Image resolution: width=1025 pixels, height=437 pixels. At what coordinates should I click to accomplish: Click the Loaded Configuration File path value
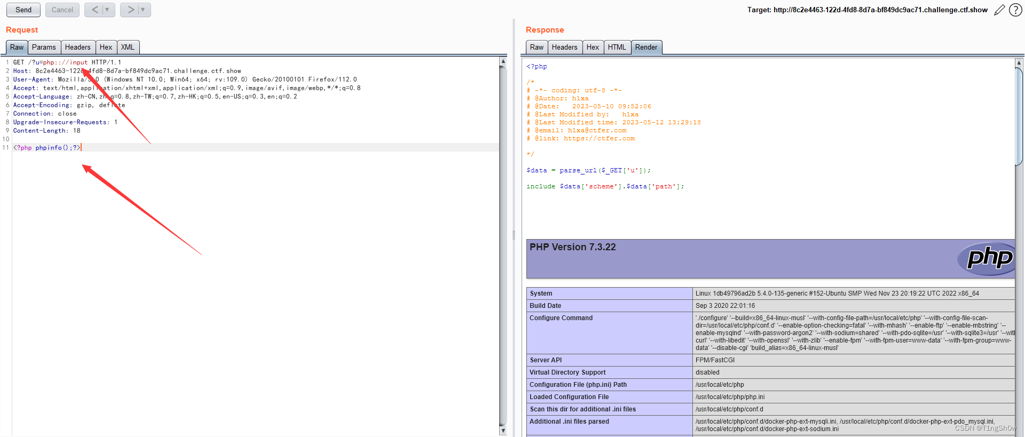pyautogui.click(x=730, y=397)
